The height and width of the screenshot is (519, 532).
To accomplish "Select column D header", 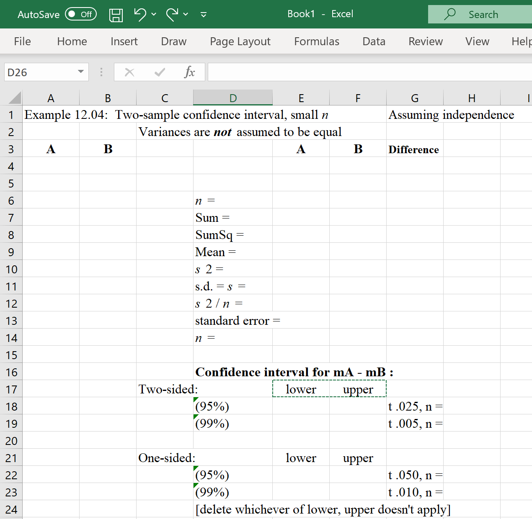I will tap(233, 97).
